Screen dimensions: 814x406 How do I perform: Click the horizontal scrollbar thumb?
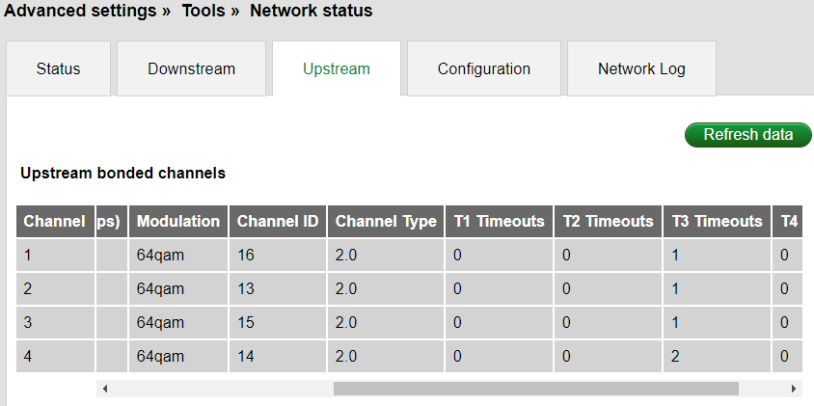coord(535,389)
